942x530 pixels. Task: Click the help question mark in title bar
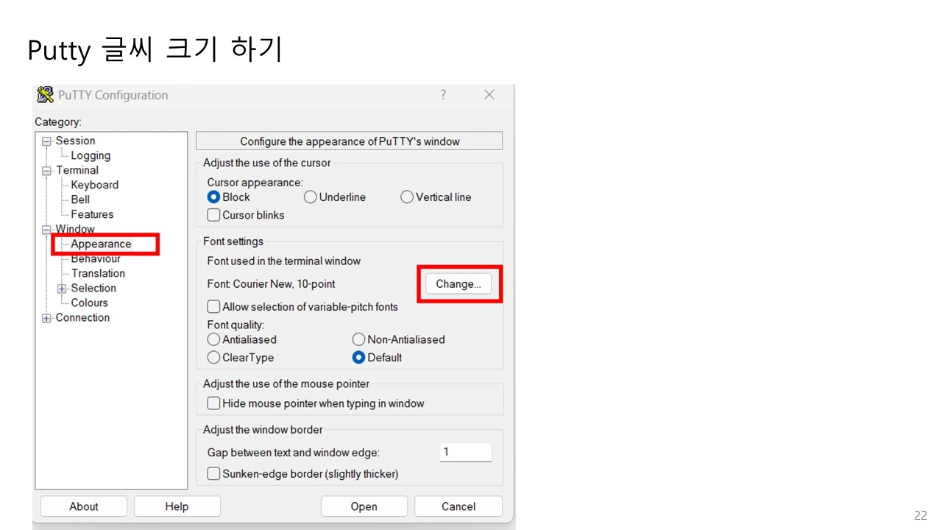[x=443, y=94]
